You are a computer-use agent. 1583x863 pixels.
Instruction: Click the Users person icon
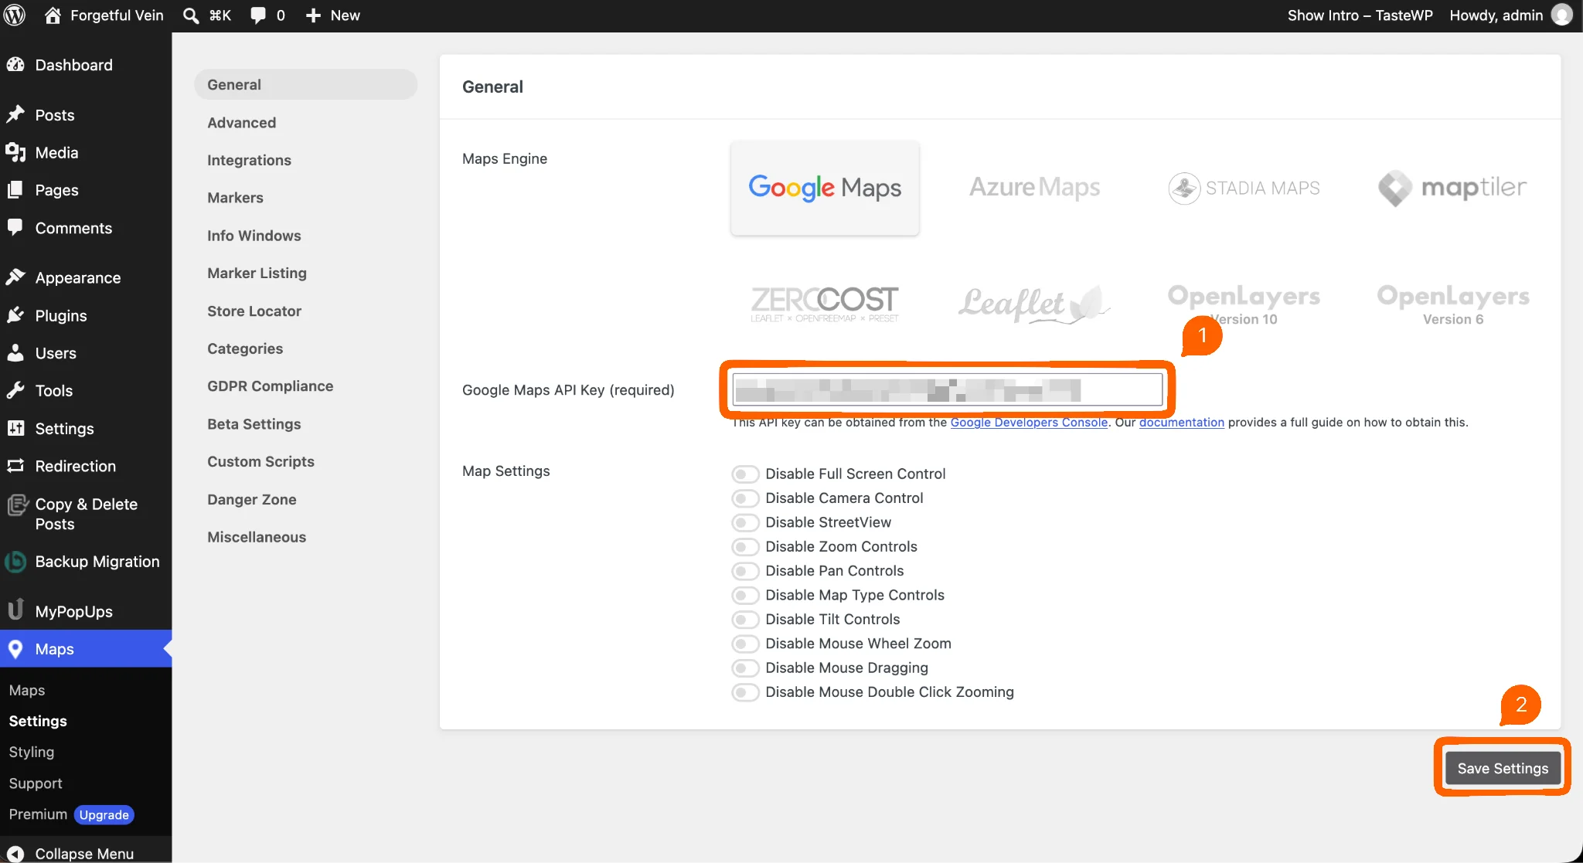tap(15, 353)
